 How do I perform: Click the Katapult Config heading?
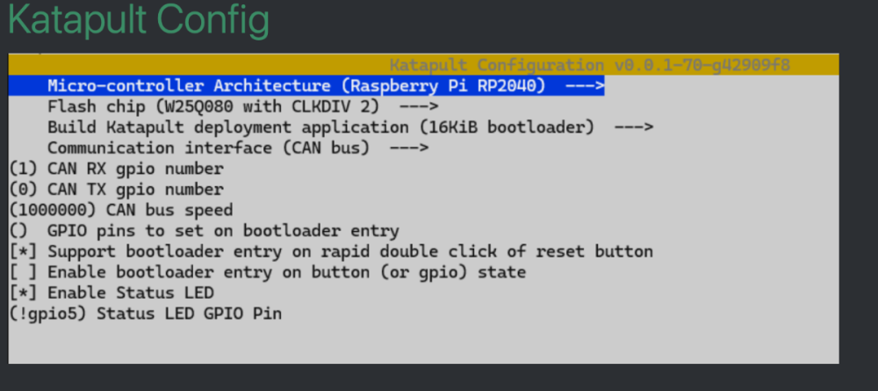139,19
